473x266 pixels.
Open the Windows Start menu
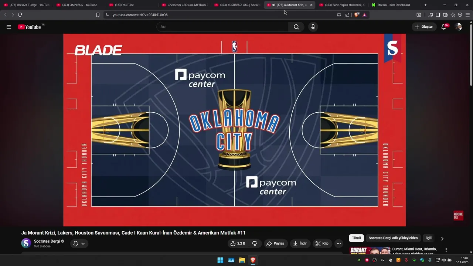coord(220,260)
